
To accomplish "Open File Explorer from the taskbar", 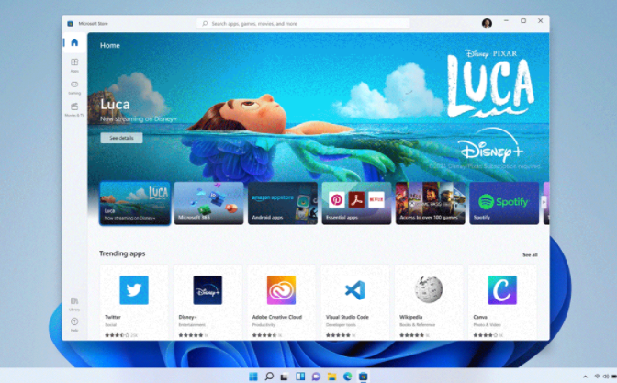I will [331, 377].
